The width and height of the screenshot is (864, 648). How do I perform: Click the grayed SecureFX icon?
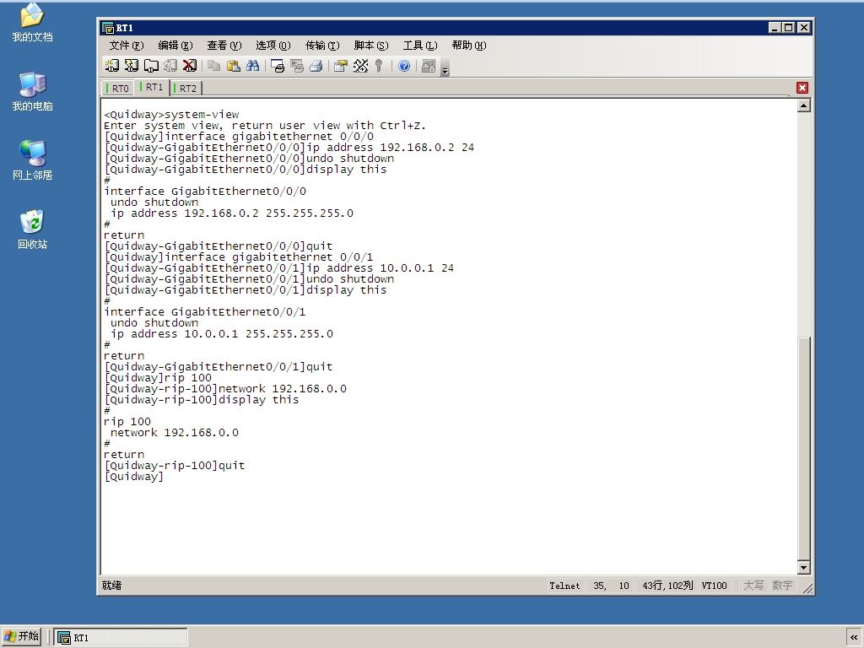click(x=428, y=66)
